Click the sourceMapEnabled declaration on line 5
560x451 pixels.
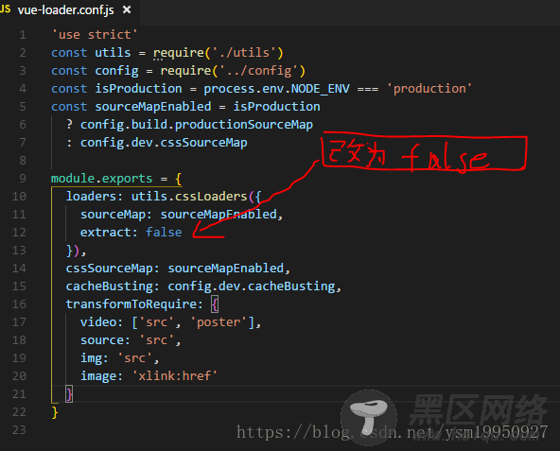coord(153,107)
